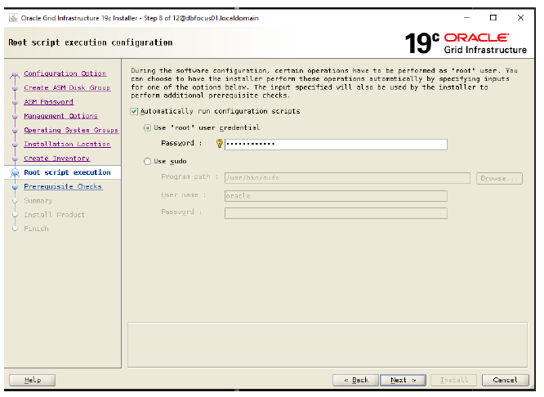
Task: Go to Operating System Groups step
Action: click(x=71, y=130)
